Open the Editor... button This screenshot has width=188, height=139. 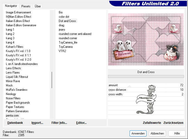[81, 123]
